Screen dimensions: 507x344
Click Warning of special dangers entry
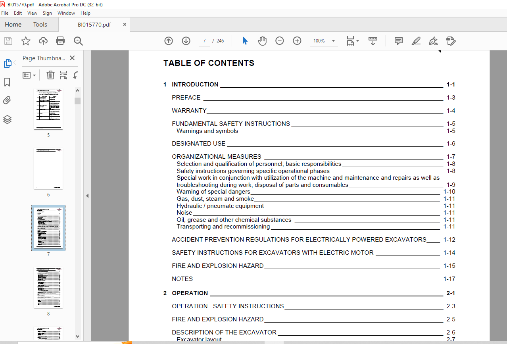click(316, 192)
